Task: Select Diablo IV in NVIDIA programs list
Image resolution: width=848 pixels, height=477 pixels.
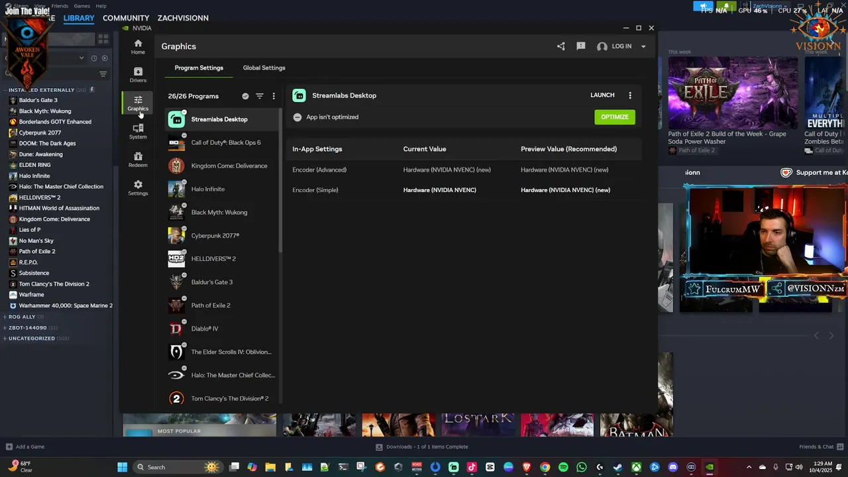Action: (x=221, y=329)
